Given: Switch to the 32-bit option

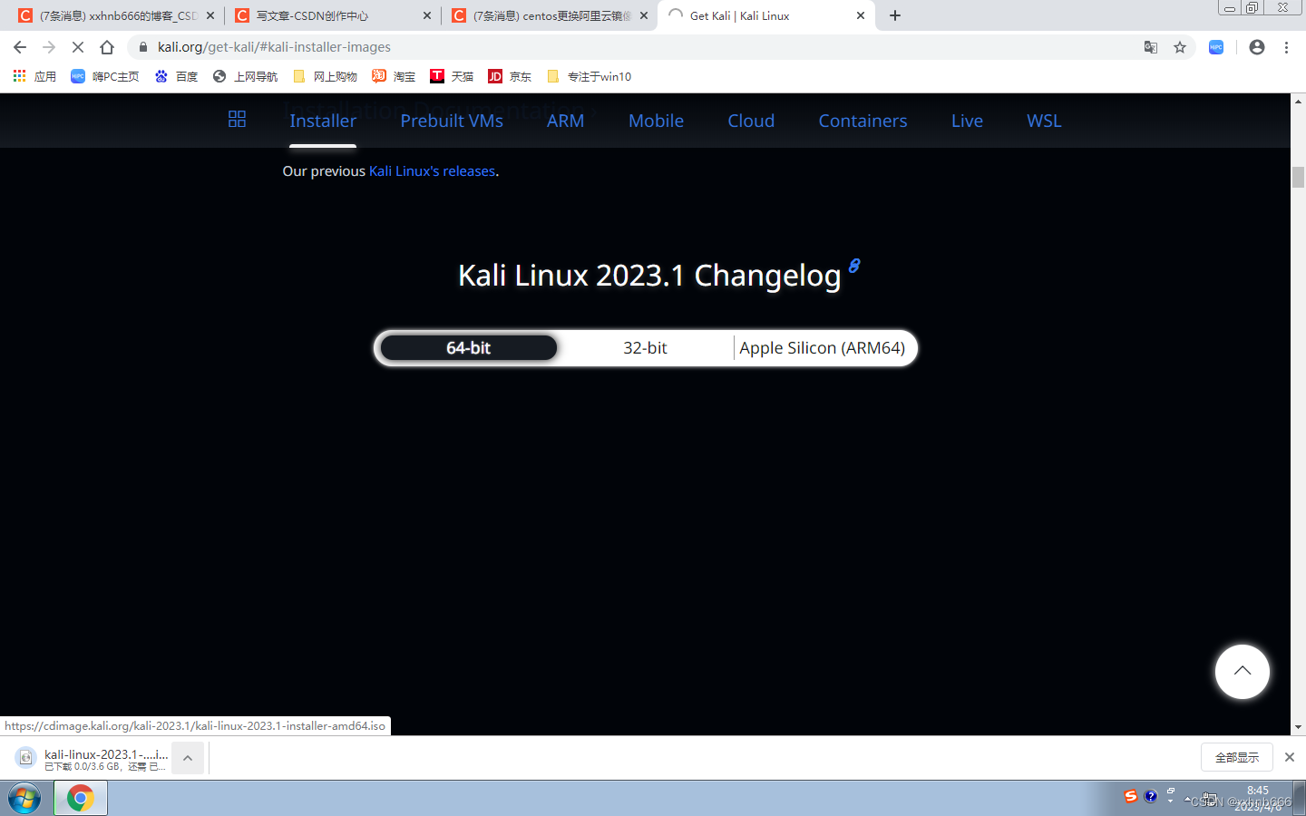Looking at the screenshot, I should [x=646, y=347].
